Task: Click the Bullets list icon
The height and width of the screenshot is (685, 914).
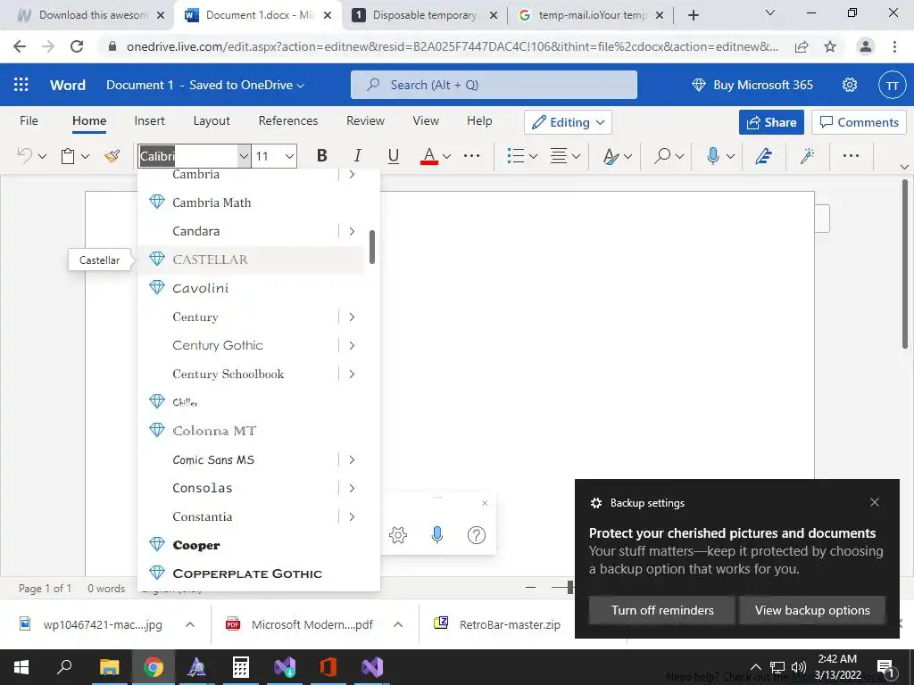Action: (x=515, y=155)
